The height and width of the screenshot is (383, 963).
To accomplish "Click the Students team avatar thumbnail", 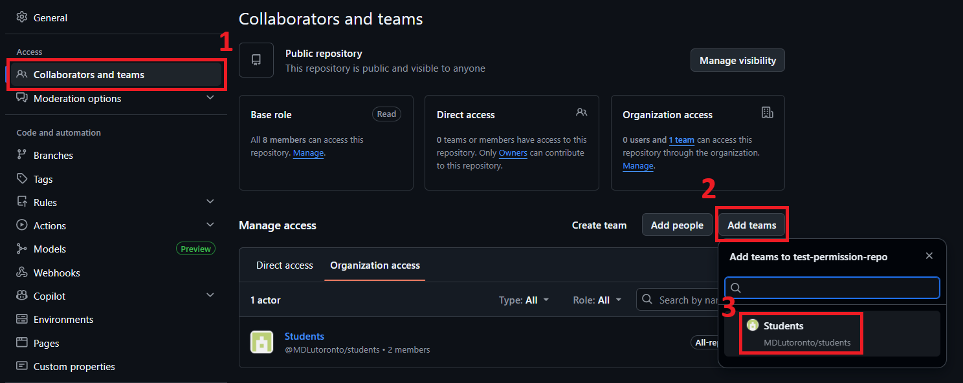I will coord(261,342).
